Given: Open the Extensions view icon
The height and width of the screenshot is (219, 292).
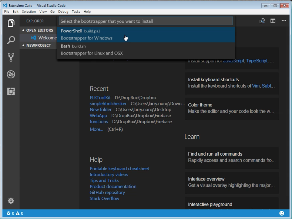Looking at the screenshot, I should (x=11, y=92).
